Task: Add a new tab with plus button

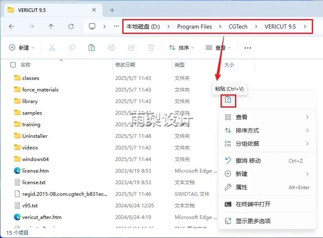Action: coord(112,10)
